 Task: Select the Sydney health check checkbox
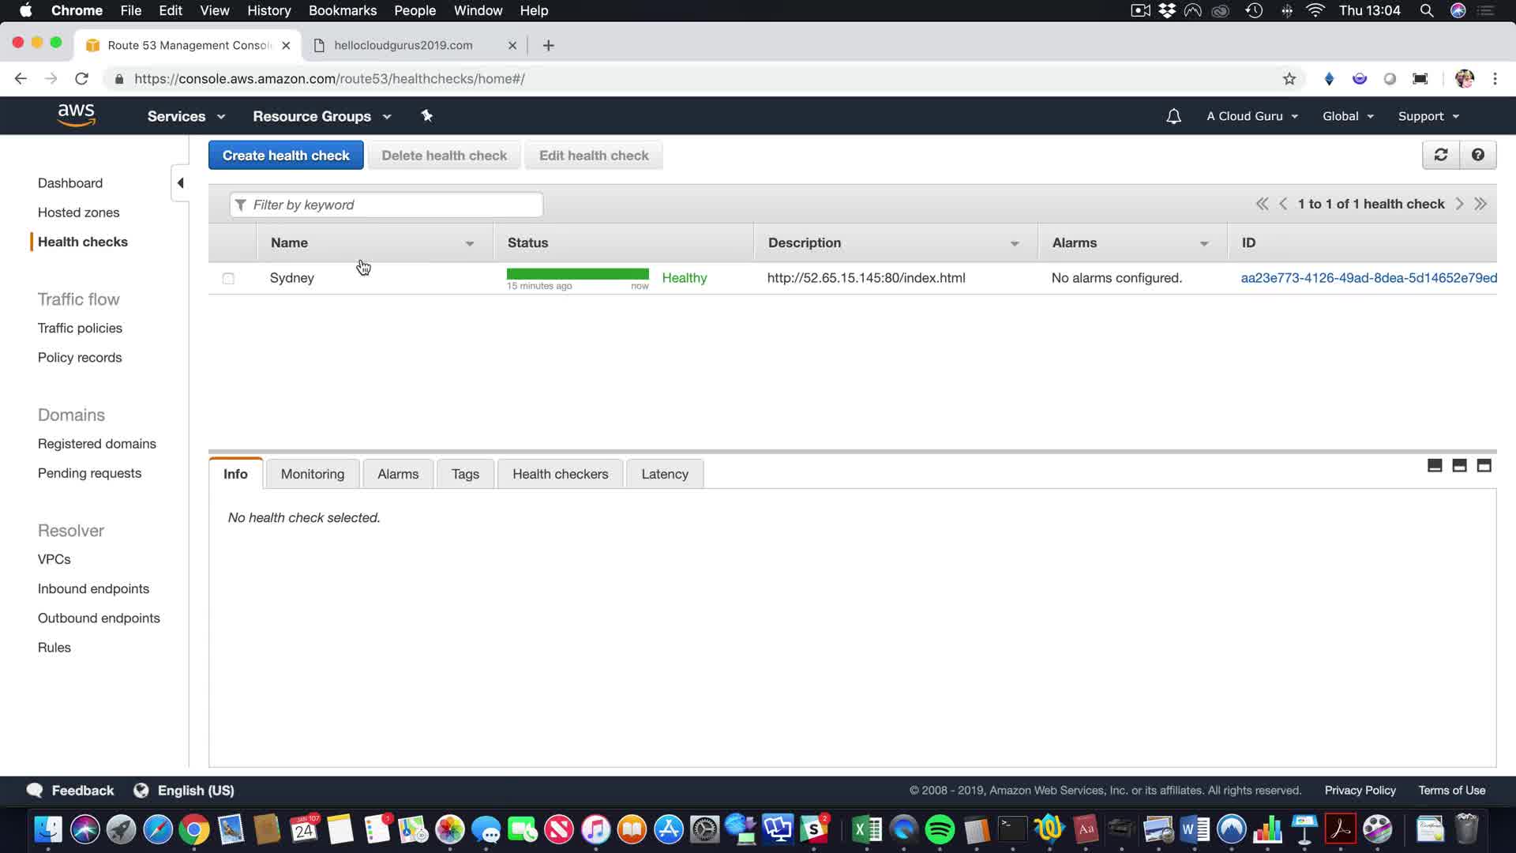tap(228, 278)
